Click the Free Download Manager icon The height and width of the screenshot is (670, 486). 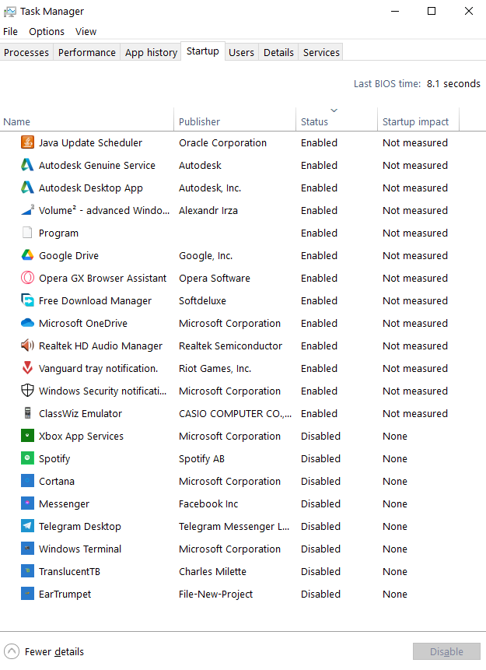pyautogui.click(x=27, y=301)
